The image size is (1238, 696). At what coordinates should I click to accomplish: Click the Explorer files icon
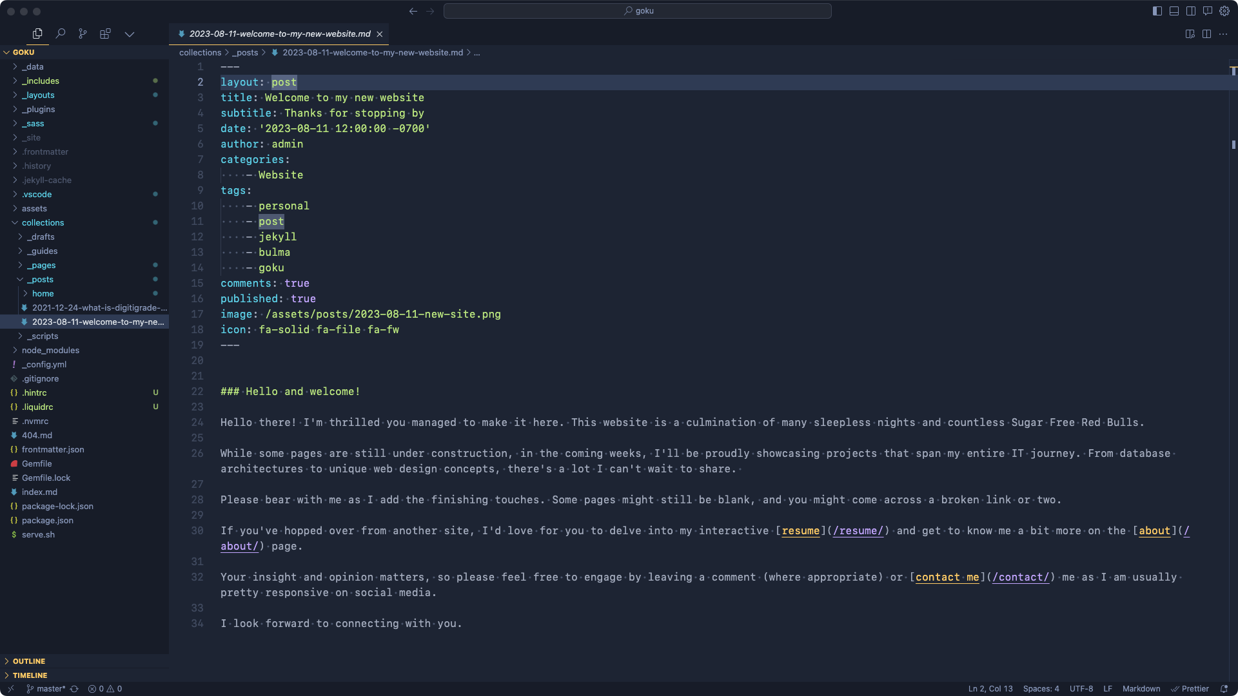pyautogui.click(x=37, y=34)
